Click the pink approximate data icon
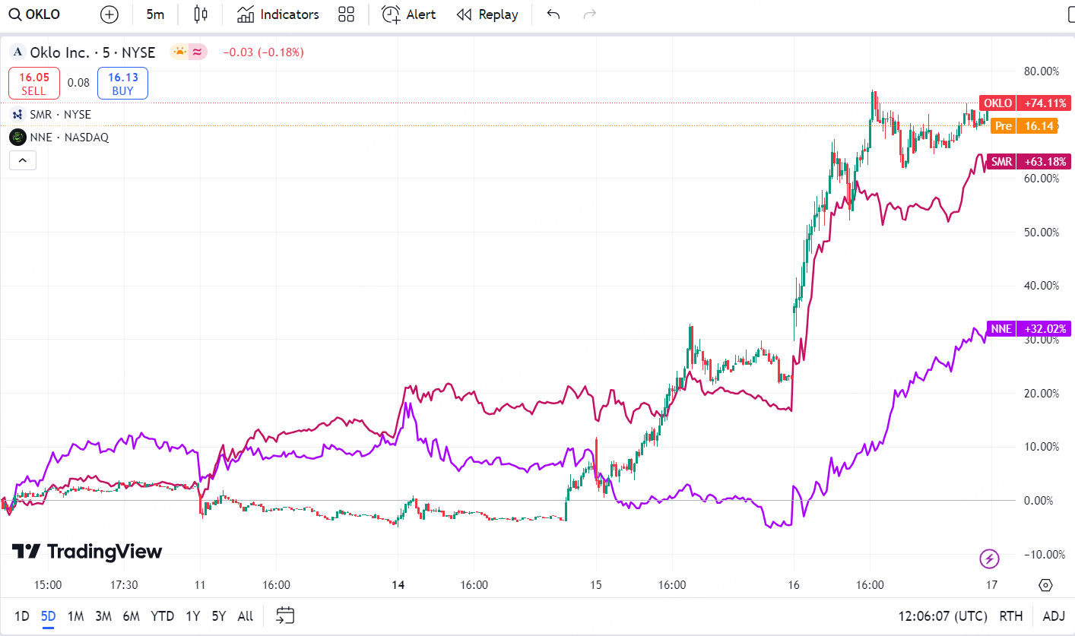 click(x=198, y=52)
